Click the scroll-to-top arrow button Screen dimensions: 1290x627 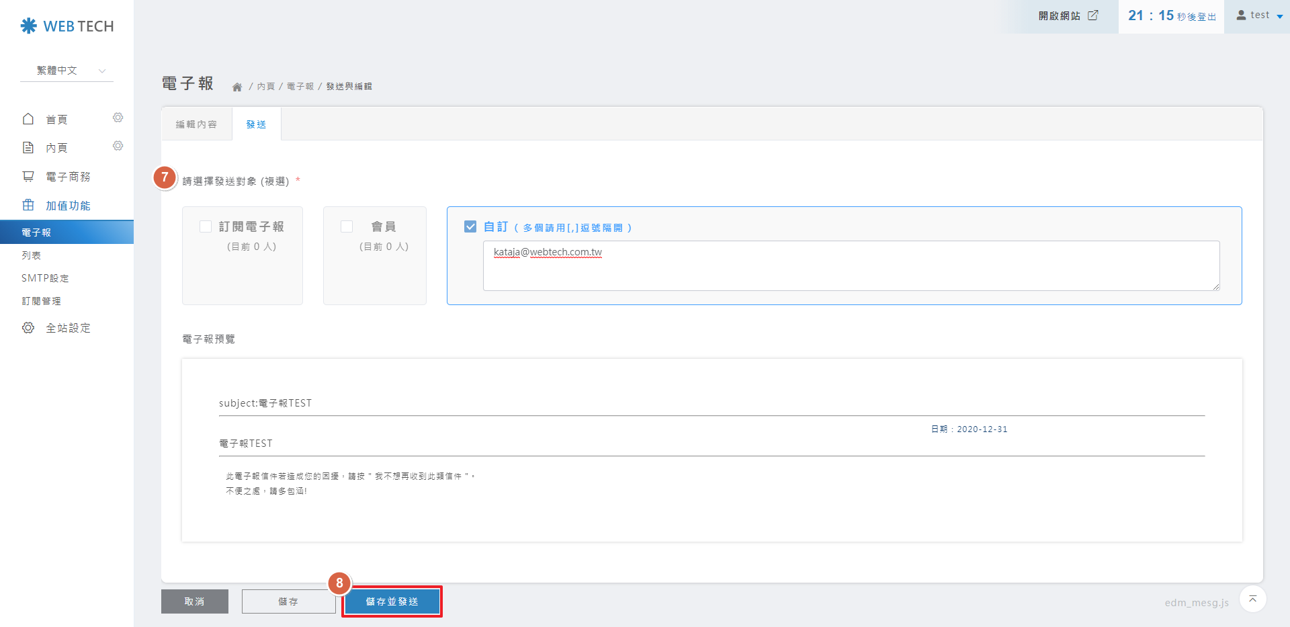(x=1252, y=599)
